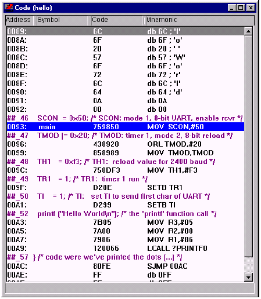Select the MOV TH1,#F3 line

[x=126, y=170]
